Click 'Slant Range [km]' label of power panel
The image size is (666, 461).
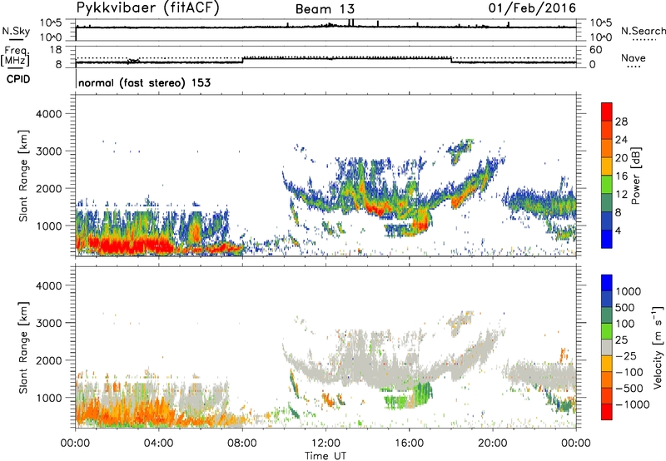coord(23,176)
